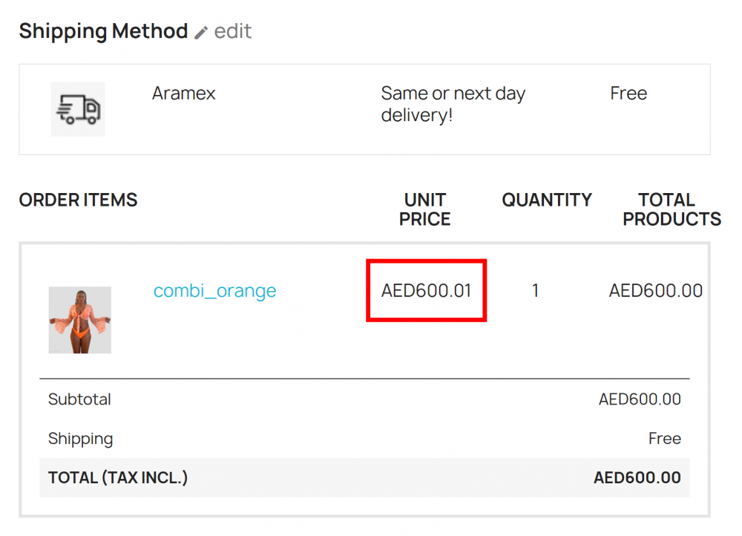Click the Subtotal amount AED600.00
Screen dimensions: 742x536
tap(640, 399)
